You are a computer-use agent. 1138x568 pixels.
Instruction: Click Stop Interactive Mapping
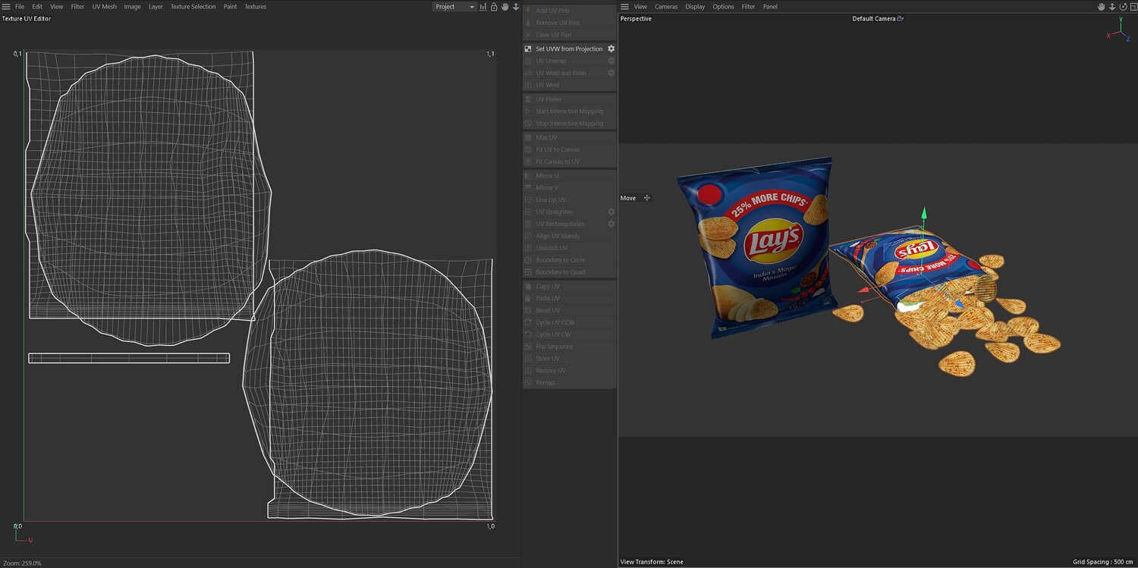pos(569,124)
